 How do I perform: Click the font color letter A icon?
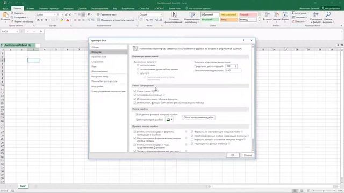[x=68, y=20]
